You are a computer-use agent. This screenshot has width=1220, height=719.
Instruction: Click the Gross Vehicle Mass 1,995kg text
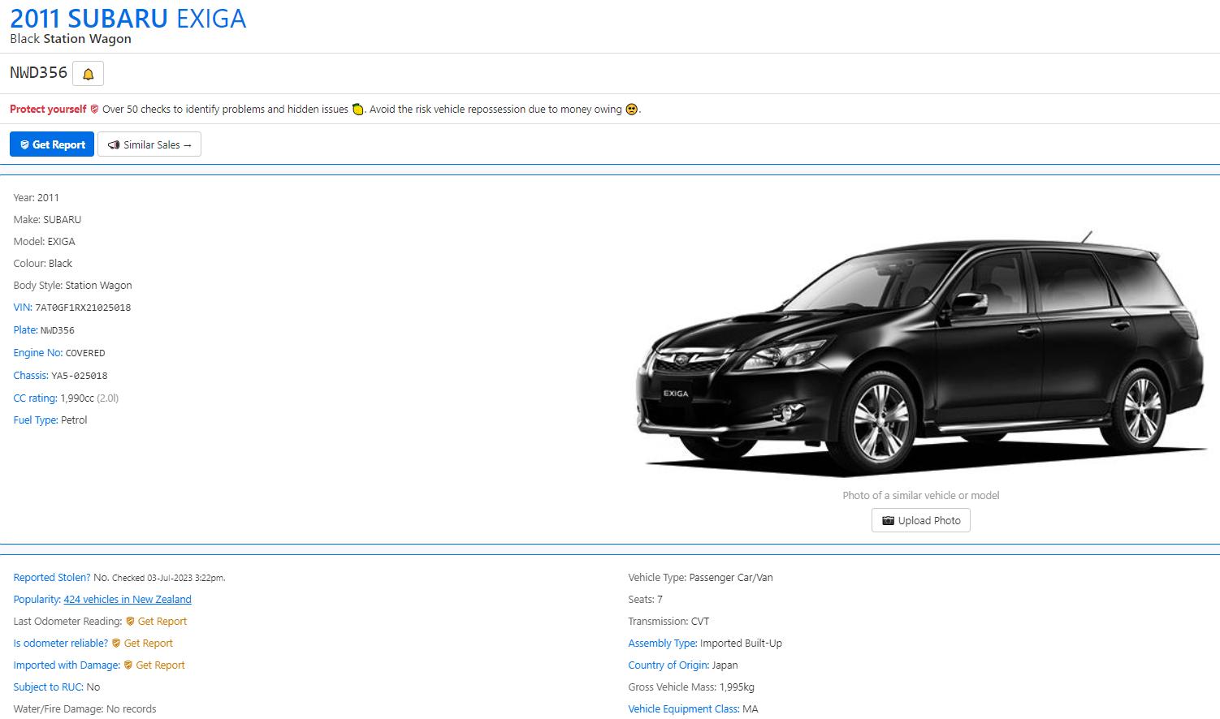tap(691, 687)
